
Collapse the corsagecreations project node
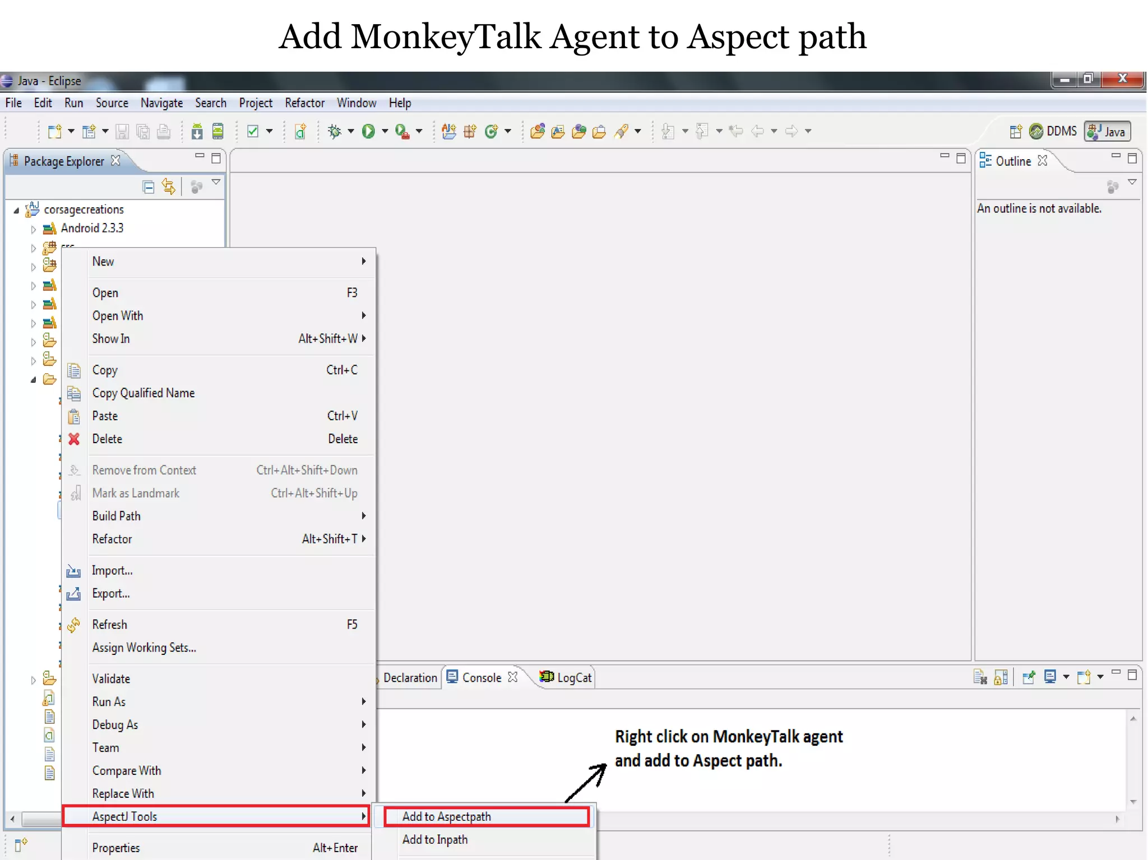click(16, 211)
